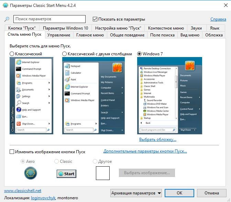
Task: Click the two-column classic style preview
Action: coord(93,96)
